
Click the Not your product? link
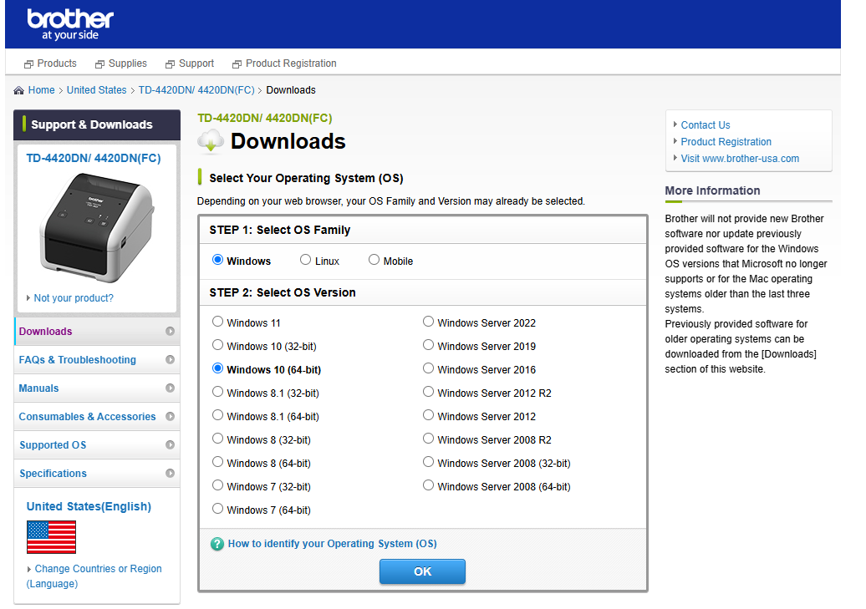74,298
